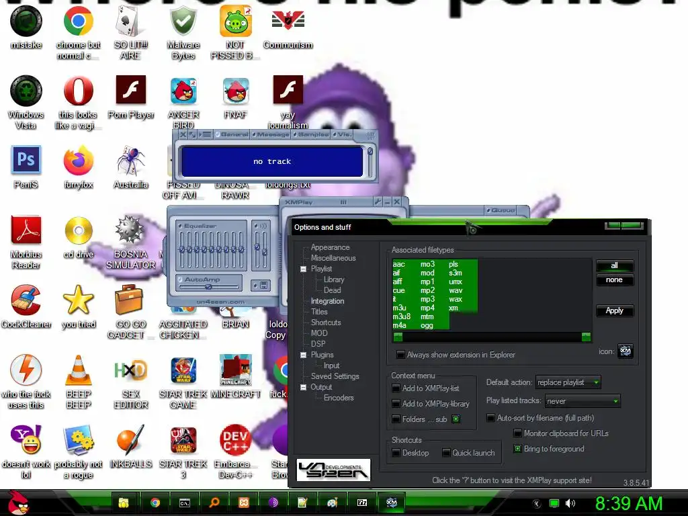Screen dimensions: 688x516
Task: Click the info window vertical scroll slider
Action: point(370,151)
